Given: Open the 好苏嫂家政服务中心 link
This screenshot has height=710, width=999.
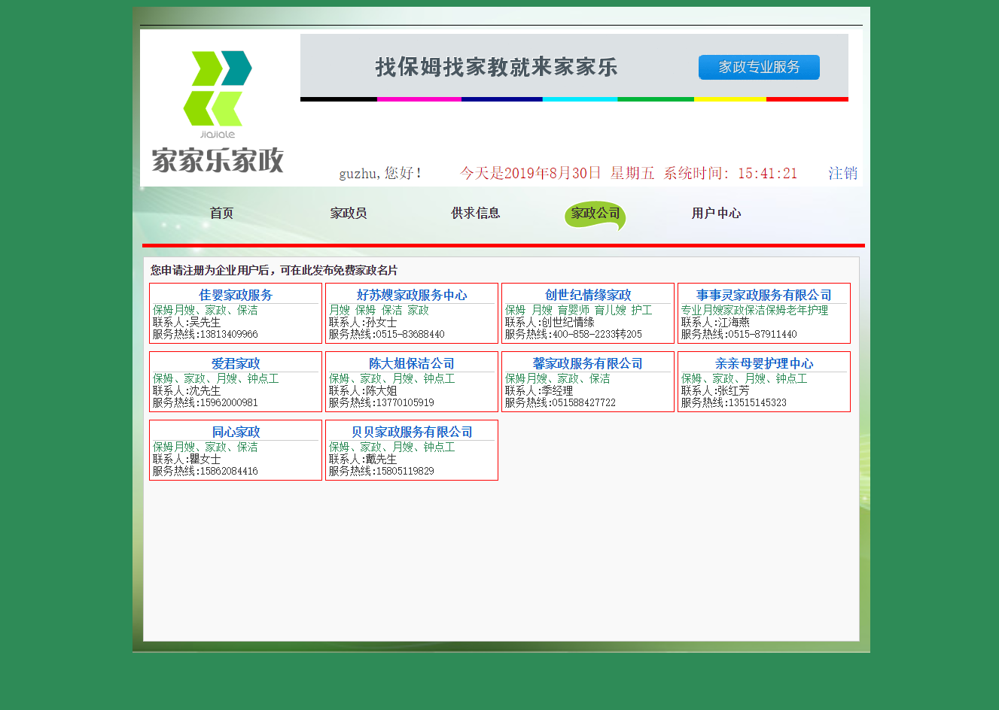Looking at the screenshot, I should 411,295.
